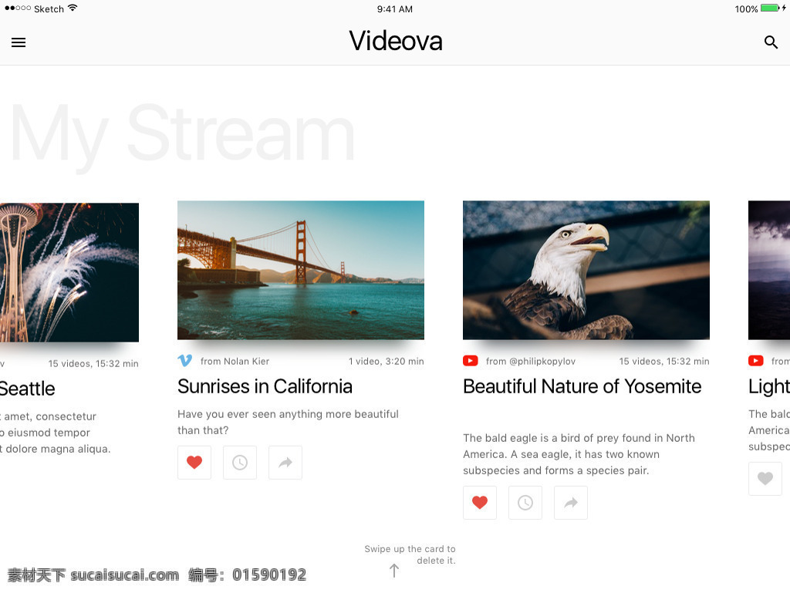Like the Sunrises in California video

(x=194, y=462)
